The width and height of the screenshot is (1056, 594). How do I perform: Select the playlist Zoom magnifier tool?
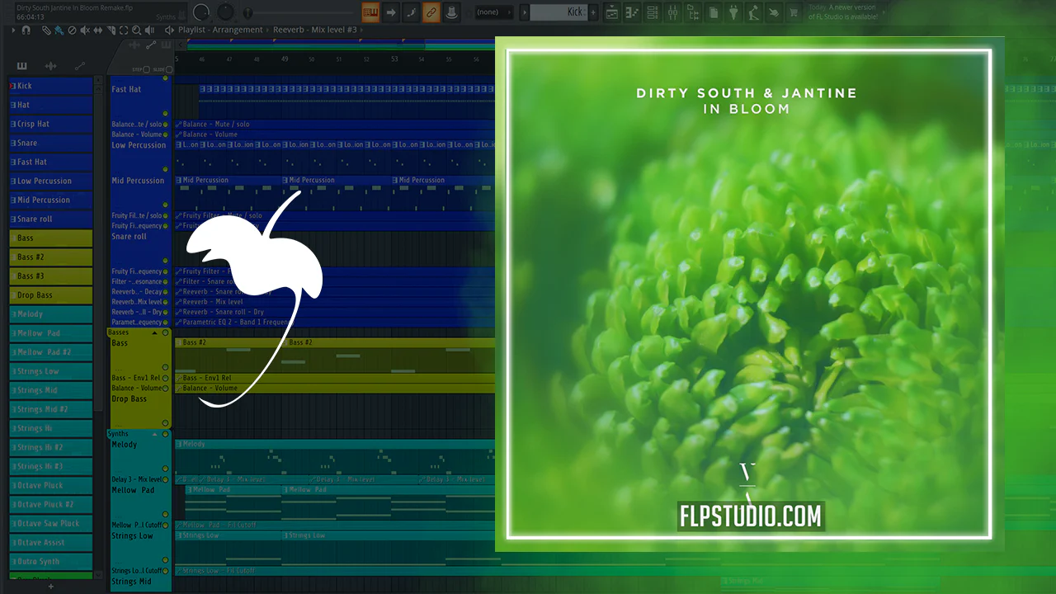(x=136, y=31)
